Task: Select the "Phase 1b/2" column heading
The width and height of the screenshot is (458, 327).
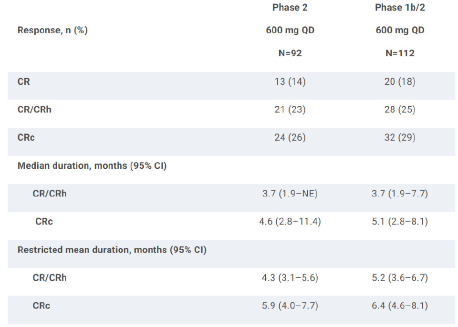Action: [x=399, y=8]
